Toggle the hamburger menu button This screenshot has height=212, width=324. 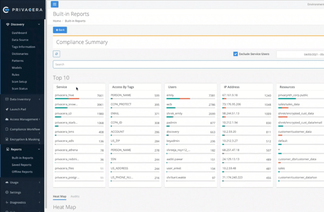click(55, 4)
